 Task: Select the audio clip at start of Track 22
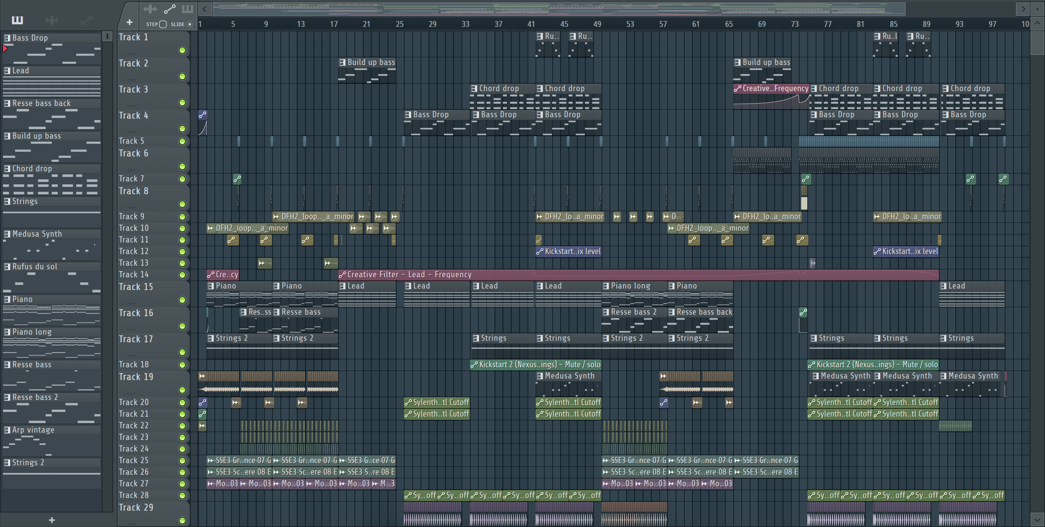(x=202, y=426)
